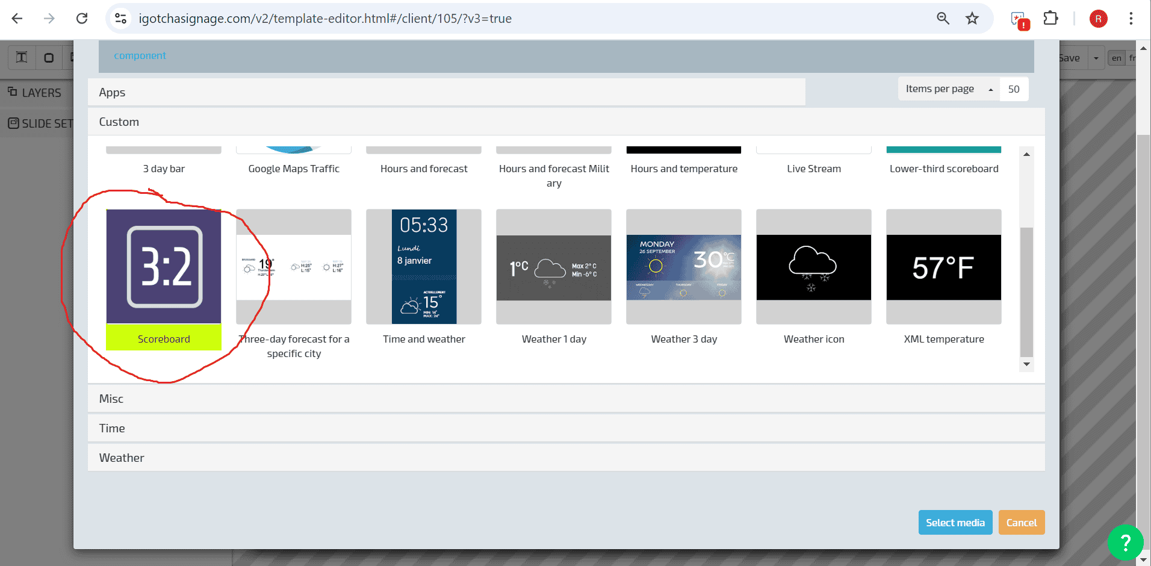The image size is (1151, 566).
Task: Click the green help question mark icon
Action: pyautogui.click(x=1125, y=543)
